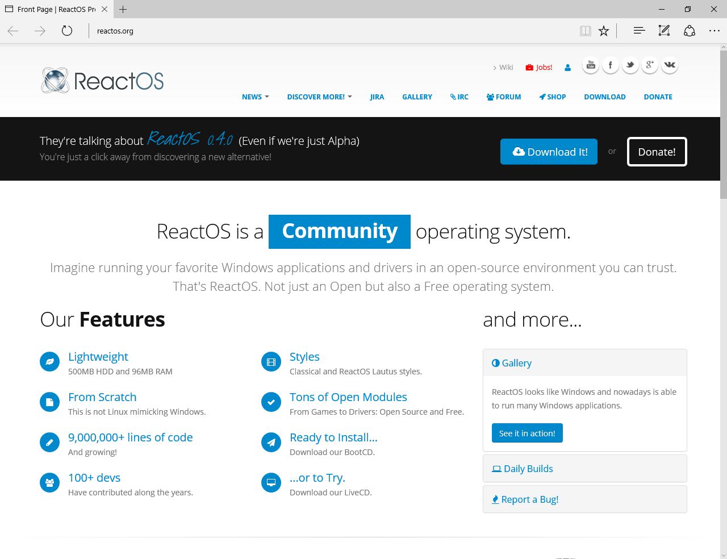Open the Share icon in toolbar
Image resolution: width=727 pixels, height=559 pixels.
[x=690, y=31]
